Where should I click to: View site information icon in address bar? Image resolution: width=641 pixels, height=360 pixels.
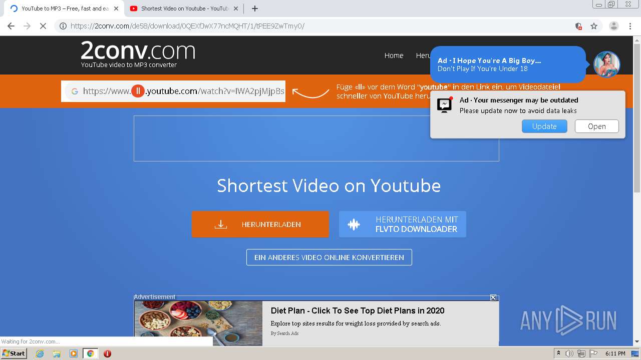point(63,26)
